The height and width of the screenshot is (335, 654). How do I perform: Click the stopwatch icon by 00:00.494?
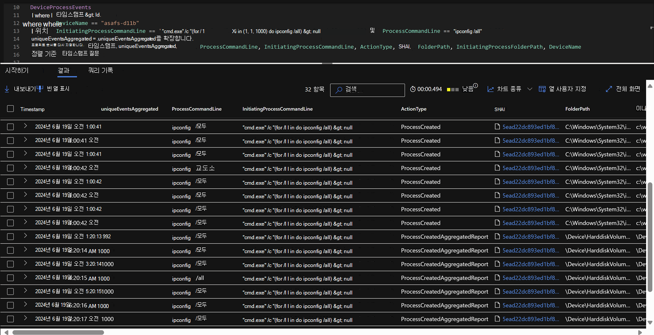coord(413,89)
